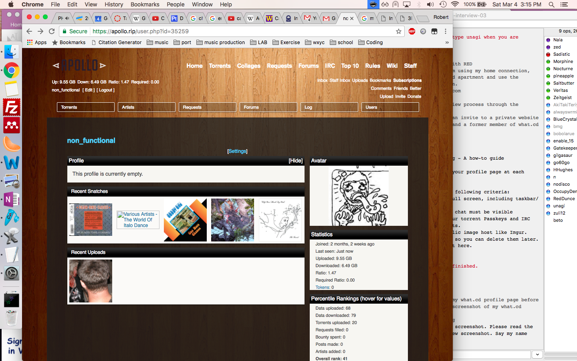577x361 pixels.
Task: Hide the Profile section
Action: coord(295,160)
